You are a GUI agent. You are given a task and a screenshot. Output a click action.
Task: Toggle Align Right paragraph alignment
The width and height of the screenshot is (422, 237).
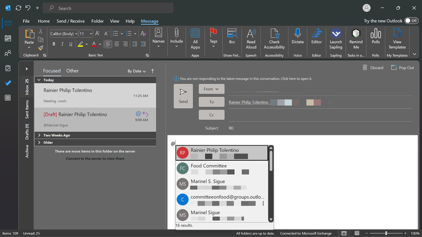(126, 44)
